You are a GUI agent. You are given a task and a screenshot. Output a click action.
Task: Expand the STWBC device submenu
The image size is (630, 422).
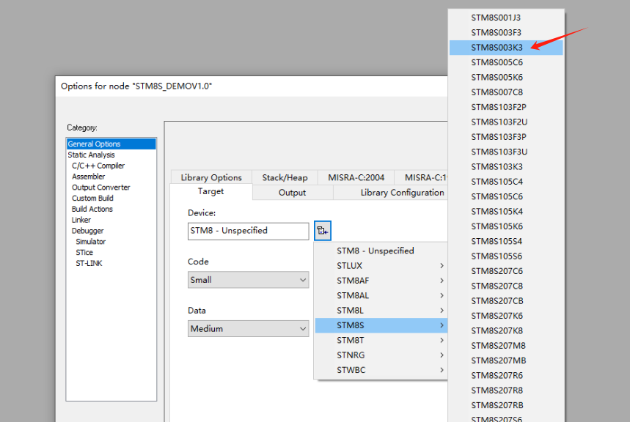click(x=381, y=370)
